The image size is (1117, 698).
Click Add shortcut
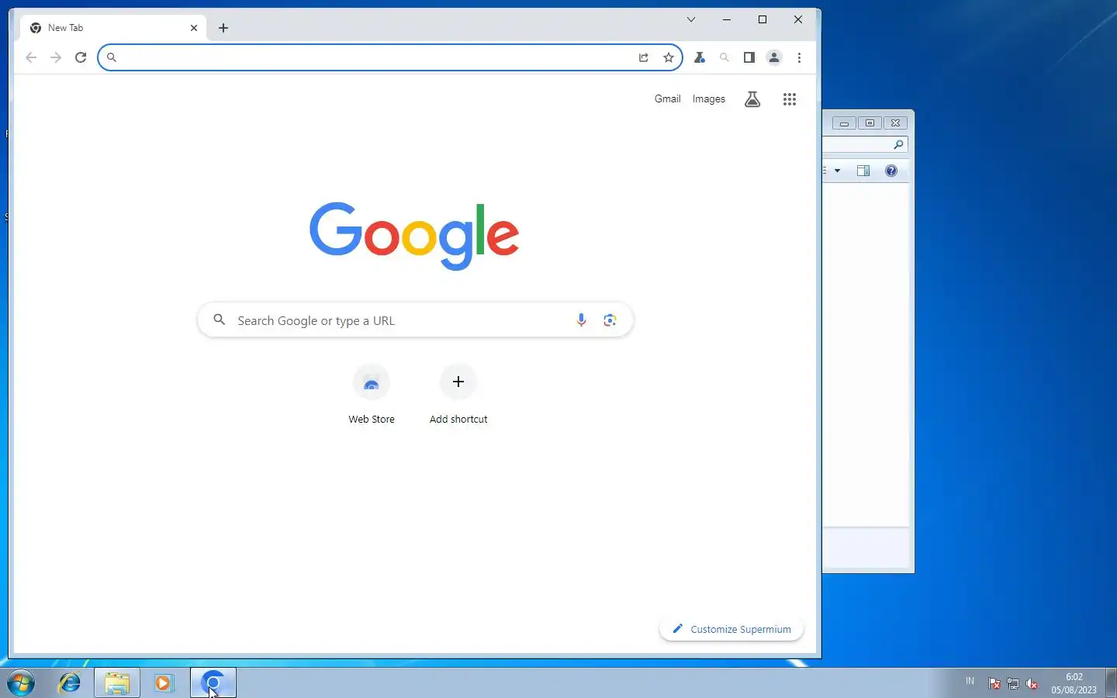[458, 395]
